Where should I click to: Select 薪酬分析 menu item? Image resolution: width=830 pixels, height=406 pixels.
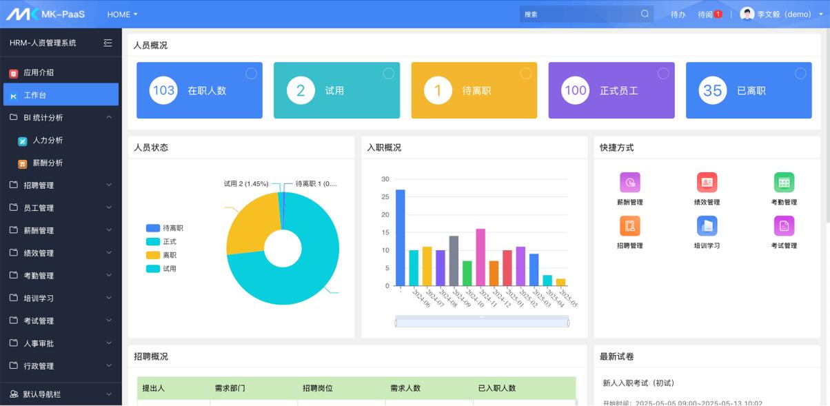point(61,163)
